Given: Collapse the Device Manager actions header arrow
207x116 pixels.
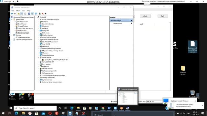Looking at the screenshot, I should point(131,20).
